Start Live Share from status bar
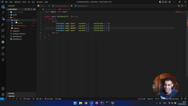The width and height of the screenshot is (188, 106). tap(49, 99)
